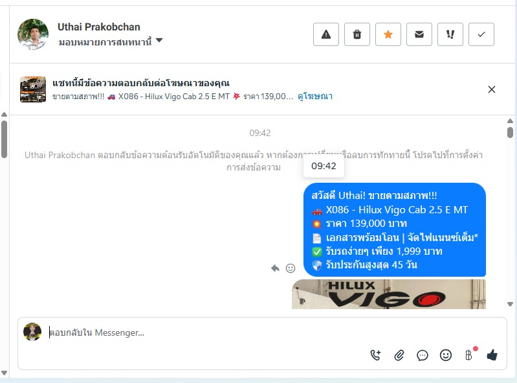Mark as priority with exclamation icon
Screen dimensions: 517x383
[450, 34]
